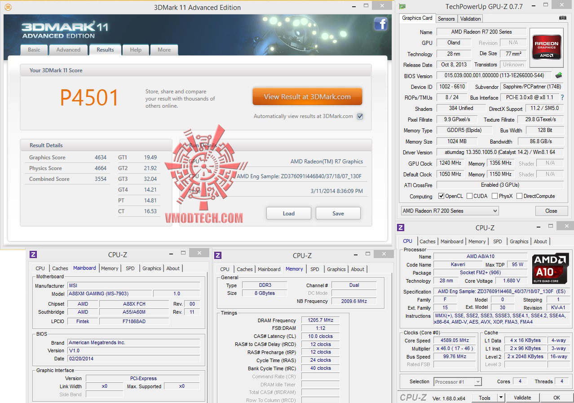The width and height of the screenshot is (574, 403).
Task: Click the GPU-Z title bar app icon
Action: (x=402, y=6)
